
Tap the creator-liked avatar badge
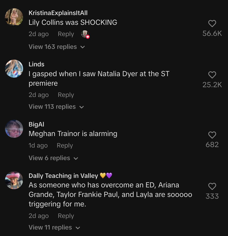(85, 34)
